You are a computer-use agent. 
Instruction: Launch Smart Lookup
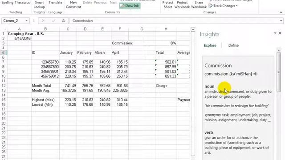[x=39, y=4]
